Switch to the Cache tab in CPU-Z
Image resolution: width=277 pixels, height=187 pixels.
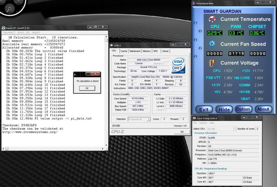point(124,51)
